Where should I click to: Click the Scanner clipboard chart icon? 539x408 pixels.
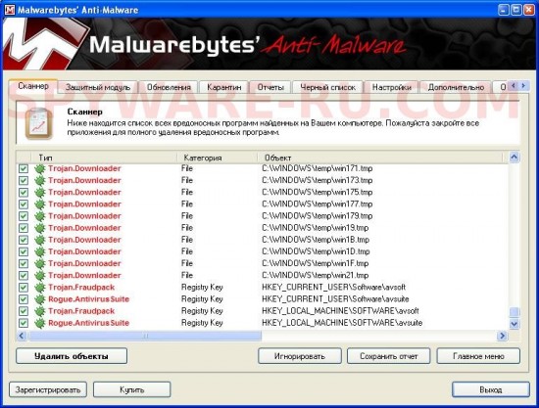(38, 123)
